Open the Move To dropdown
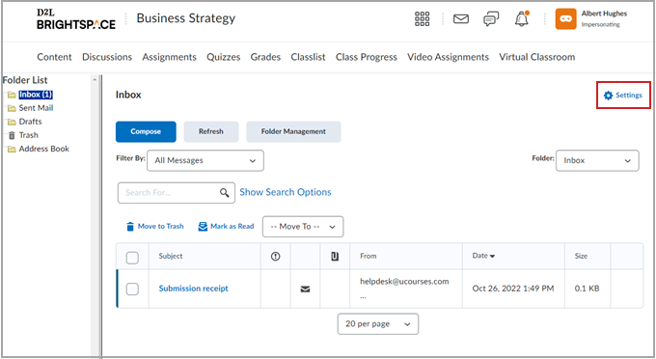Viewport: 656px width, 359px height. 303,227
